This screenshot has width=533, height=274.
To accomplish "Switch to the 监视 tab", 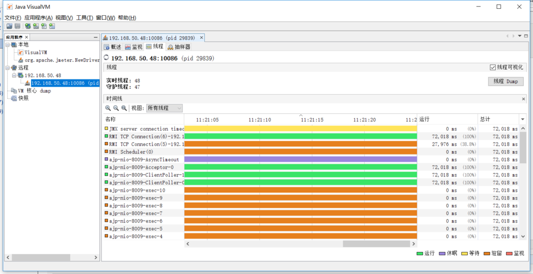I will point(134,47).
